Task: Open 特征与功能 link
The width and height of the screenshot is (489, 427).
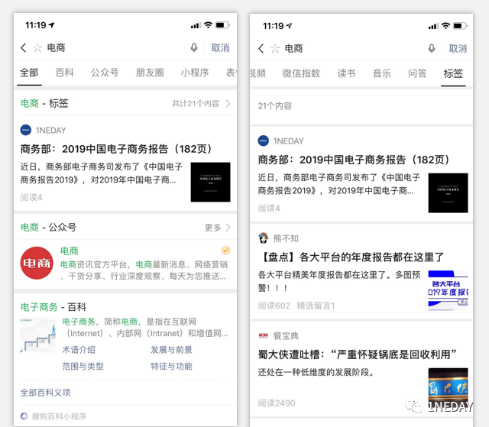Action: [171, 366]
